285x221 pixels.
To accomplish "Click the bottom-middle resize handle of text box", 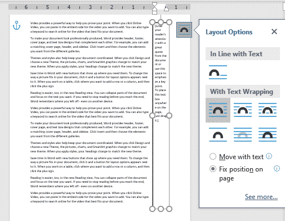I will coord(161,209).
